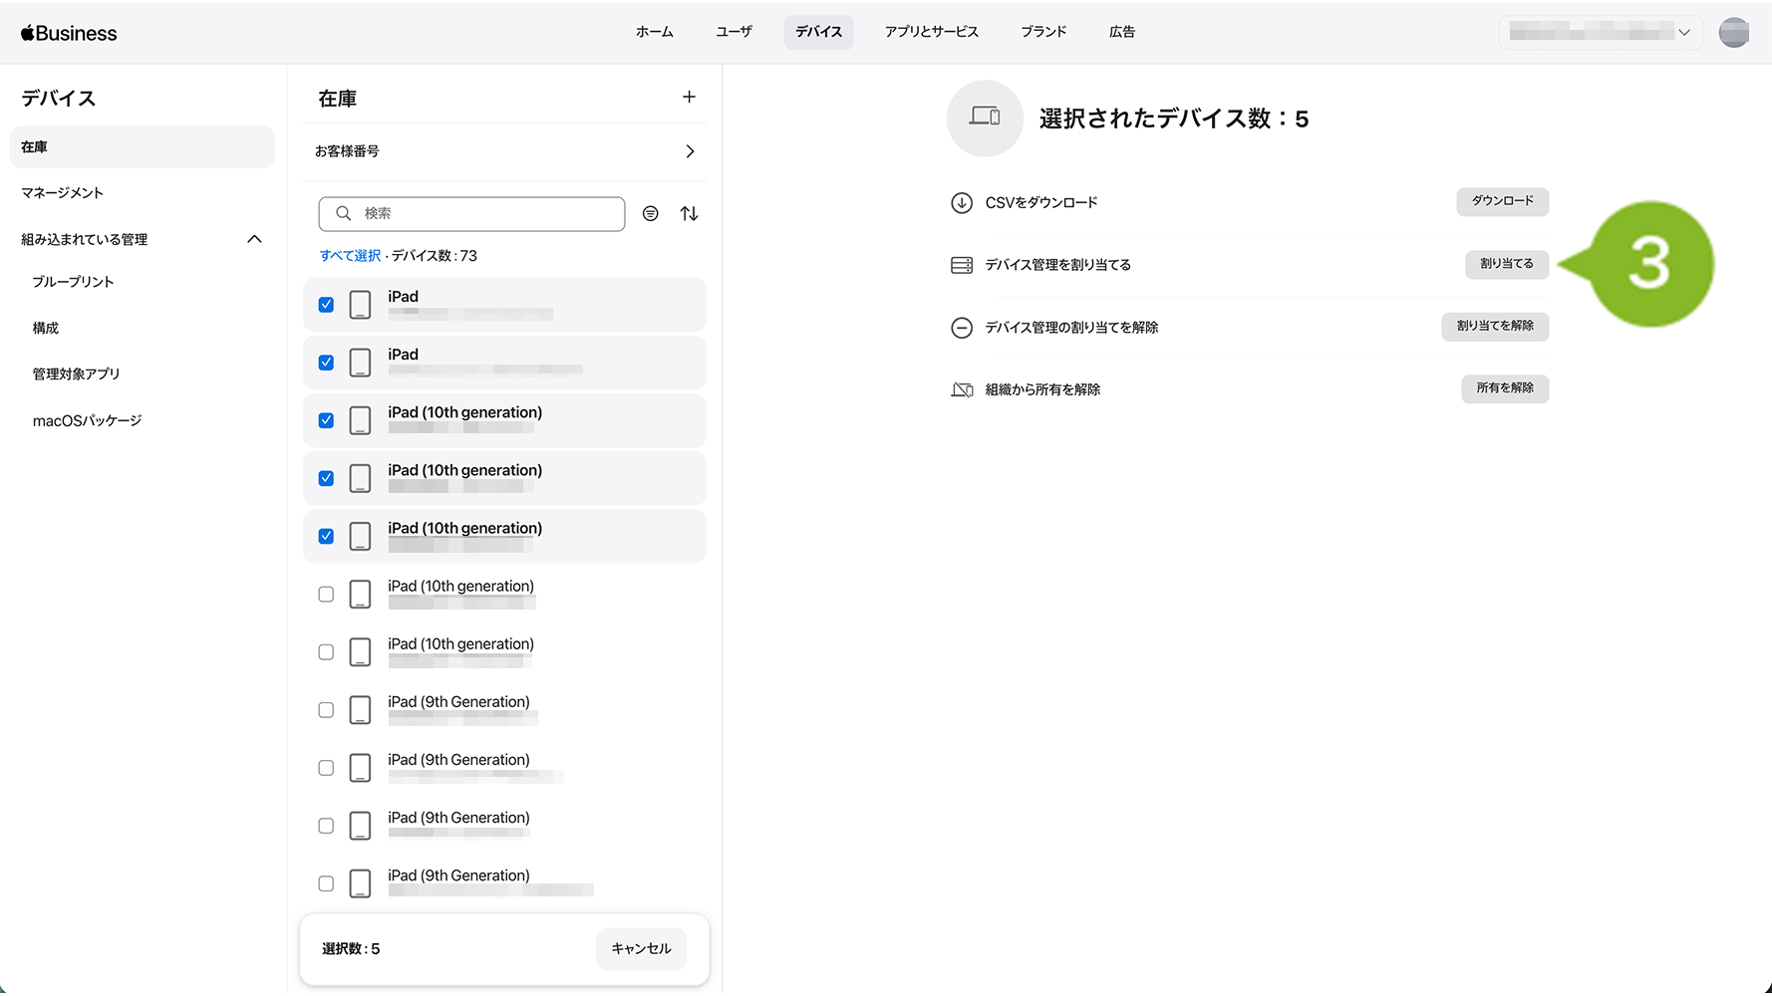The width and height of the screenshot is (1772, 996).
Task: Click the CSV download circle icon
Action: (x=961, y=203)
